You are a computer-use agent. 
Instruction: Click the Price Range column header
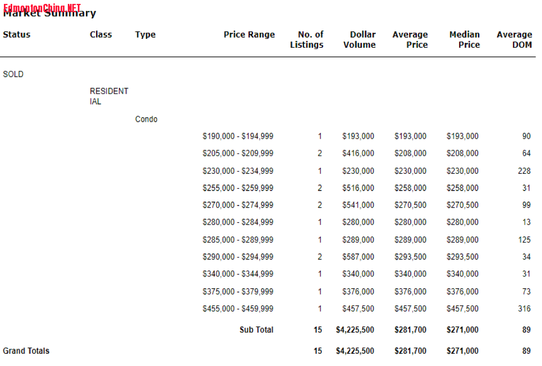[x=249, y=34]
